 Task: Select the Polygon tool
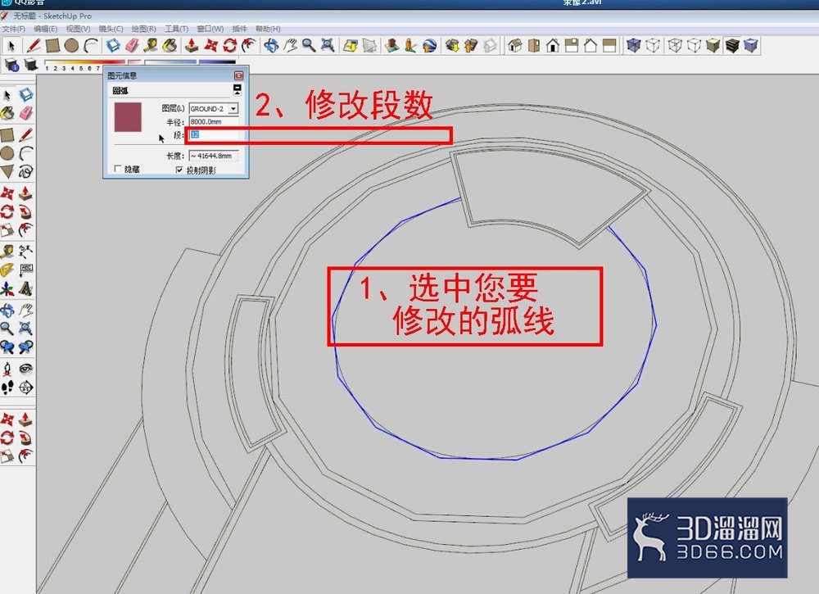tap(7, 171)
